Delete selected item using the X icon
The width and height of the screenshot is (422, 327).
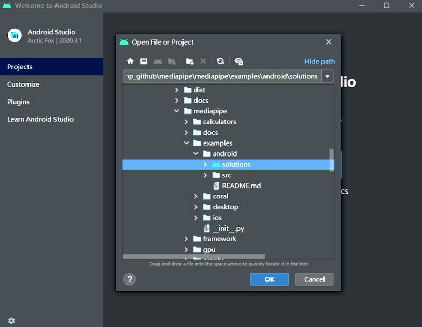coord(203,61)
